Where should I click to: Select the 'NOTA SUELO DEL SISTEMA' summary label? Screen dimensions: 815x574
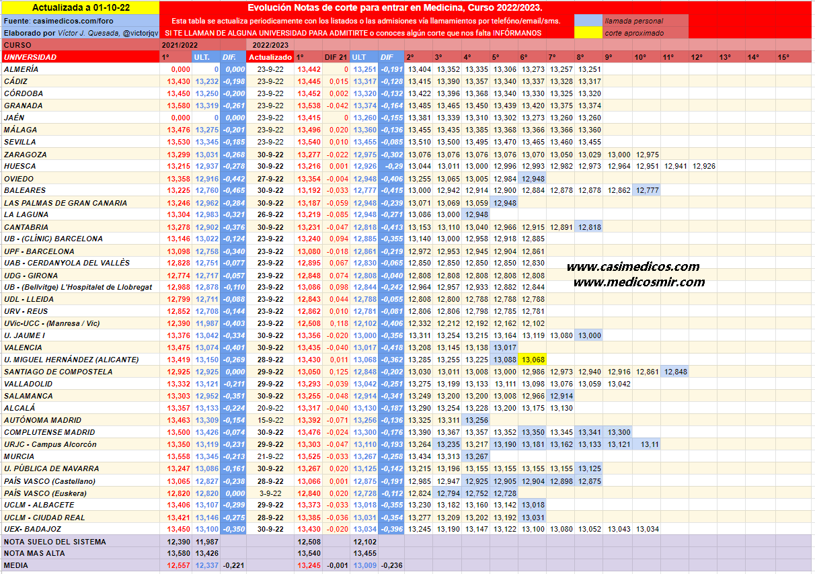click(x=80, y=541)
